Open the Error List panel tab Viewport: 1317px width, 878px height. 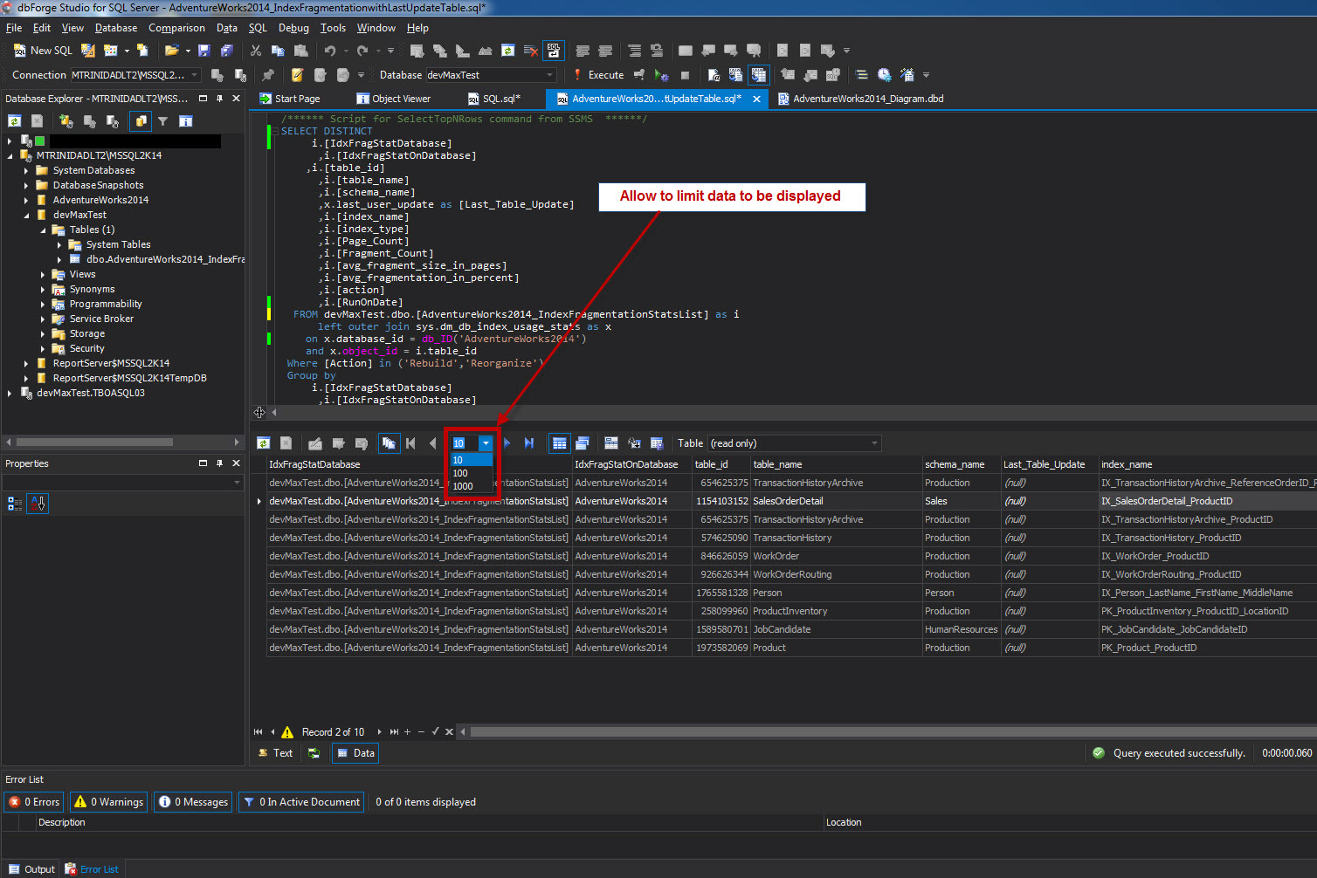click(92, 869)
